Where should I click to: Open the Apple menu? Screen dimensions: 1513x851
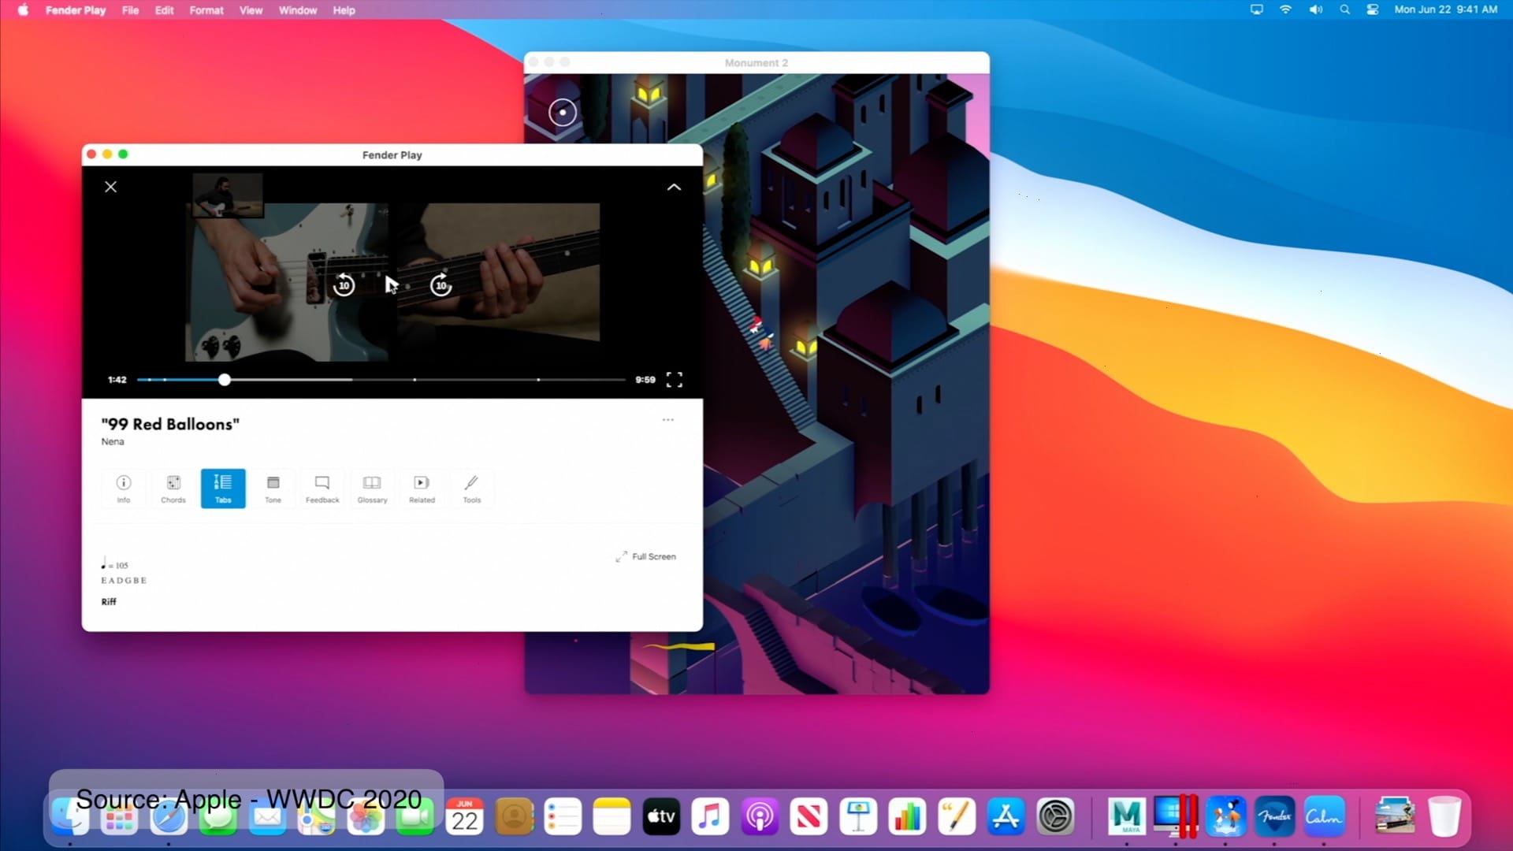[x=23, y=10]
